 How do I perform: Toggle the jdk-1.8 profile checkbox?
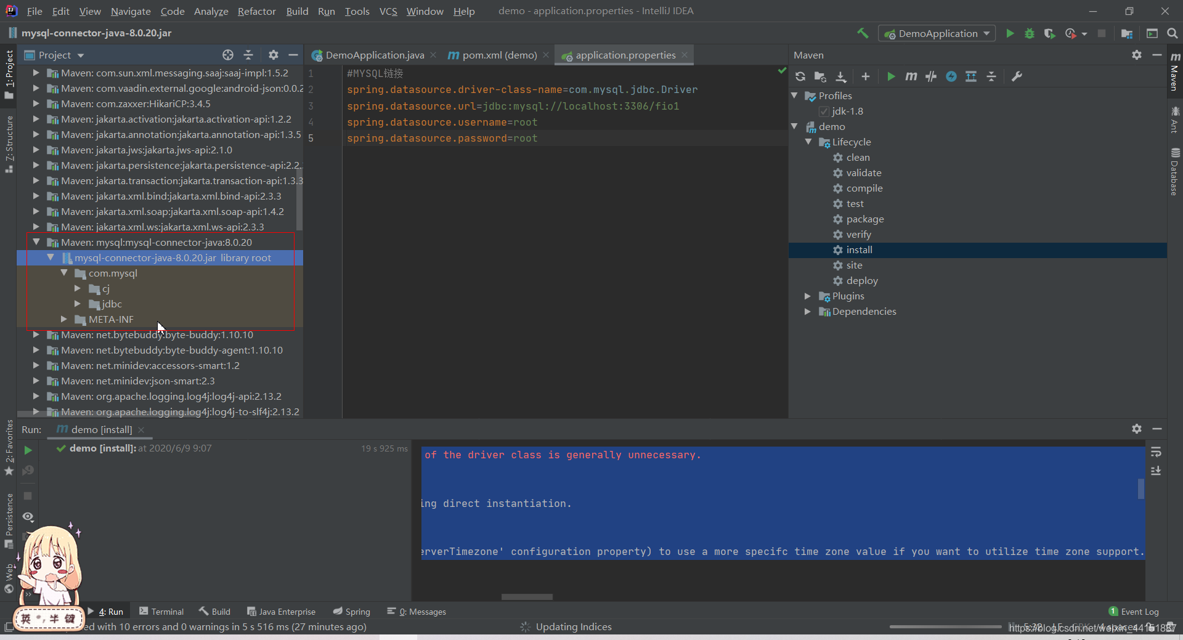click(823, 111)
